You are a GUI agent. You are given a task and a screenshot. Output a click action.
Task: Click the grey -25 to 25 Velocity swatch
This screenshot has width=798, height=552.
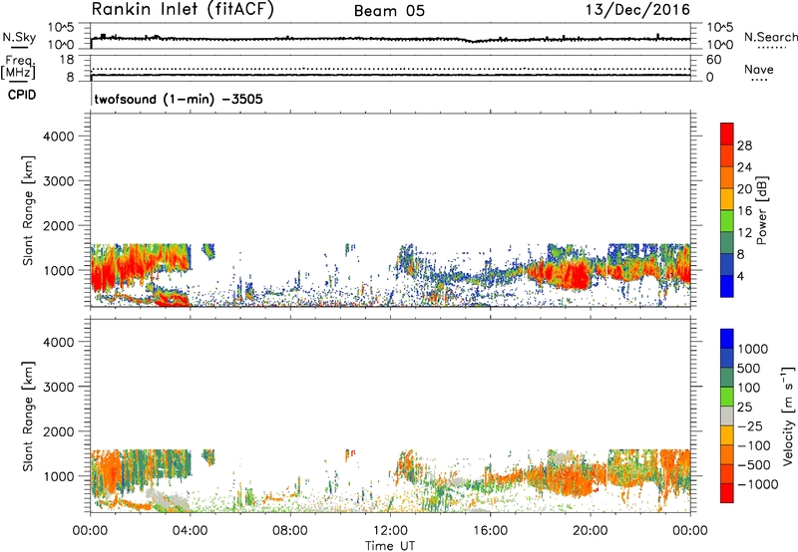pos(727,415)
